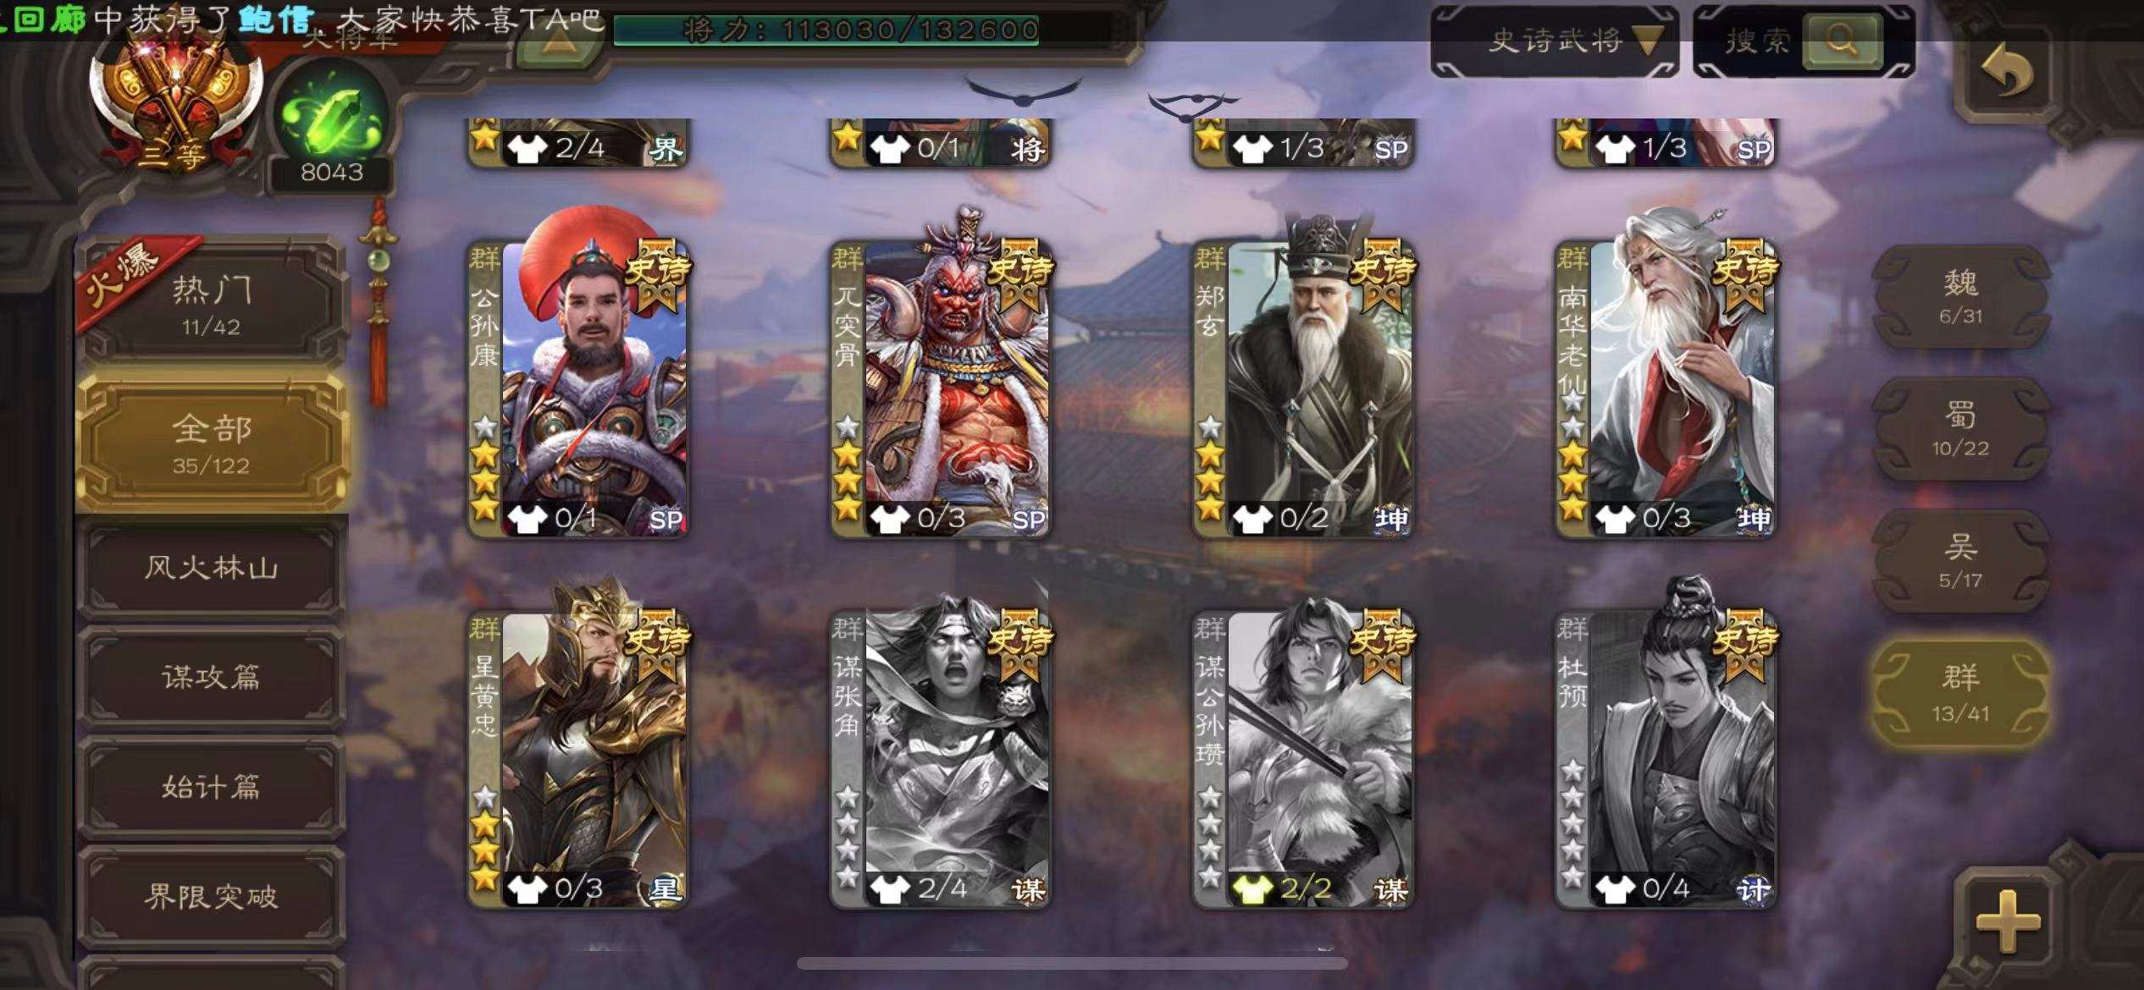Click the magnifier search icon
2144x990 pixels.
(x=1842, y=40)
